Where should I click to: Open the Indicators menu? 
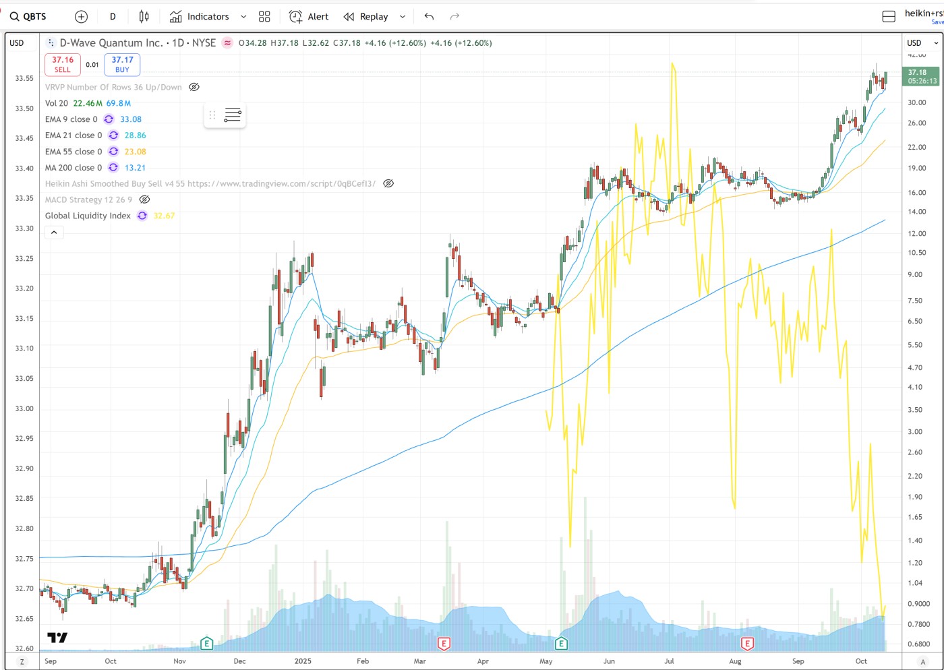(x=200, y=17)
